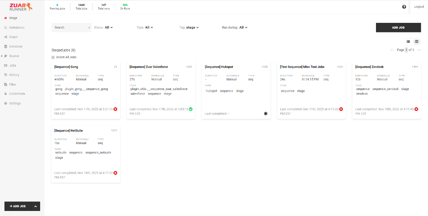Click the top-right ADD JOB button
428x216 pixels.
point(398,28)
